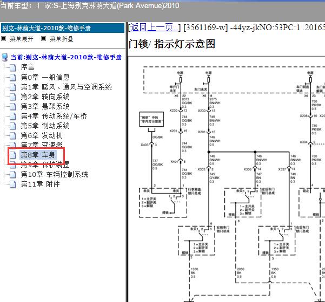This screenshot has width=325, height=302.
Task: Open 第0章 一般信息 chapter
Action: [45, 77]
